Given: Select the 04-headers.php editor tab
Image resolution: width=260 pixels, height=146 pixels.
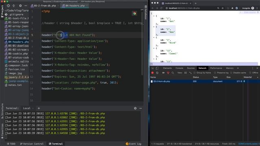Looking at the screenshot, I should (x=75, y=6).
